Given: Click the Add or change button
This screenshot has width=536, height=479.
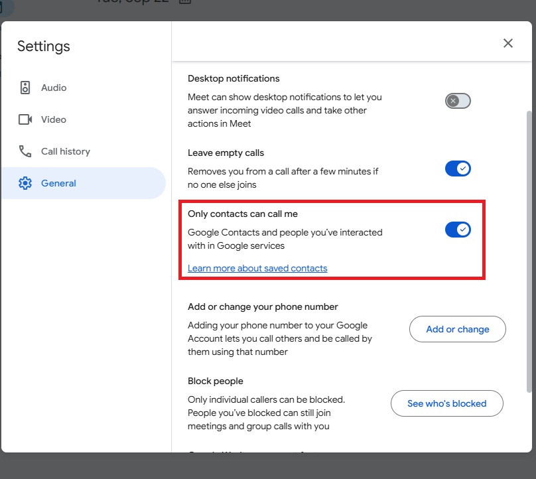Looking at the screenshot, I should tap(457, 329).
